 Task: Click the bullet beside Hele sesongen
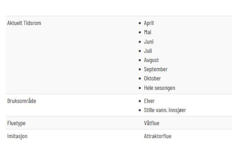click(140, 88)
